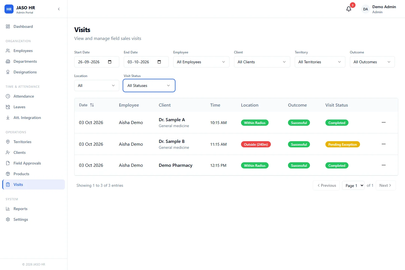This screenshot has width=405, height=270.
Task: Open the Designations menu item
Action: pos(34,72)
